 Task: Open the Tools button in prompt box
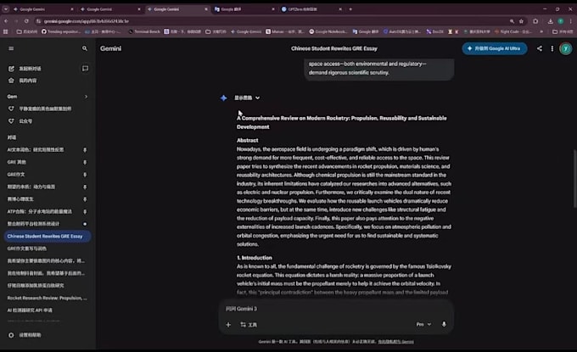click(x=249, y=325)
